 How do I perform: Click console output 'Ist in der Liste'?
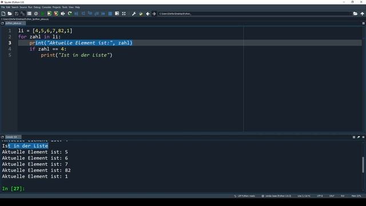pos(25,146)
